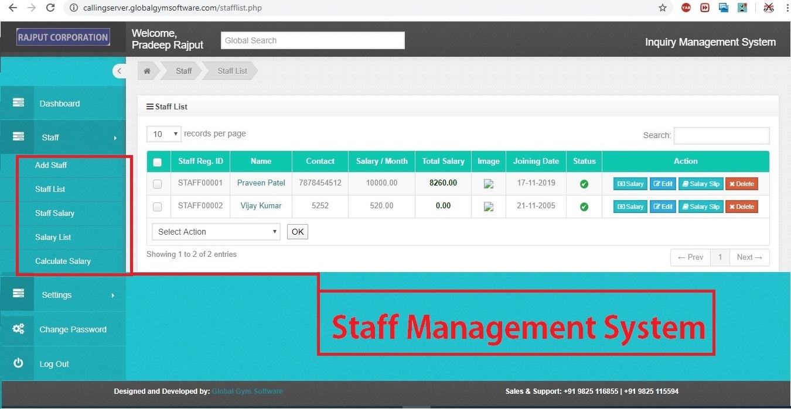Click Praveen Patel's green status check icon
Image resolution: width=791 pixels, height=409 pixels.
point(584,183)
